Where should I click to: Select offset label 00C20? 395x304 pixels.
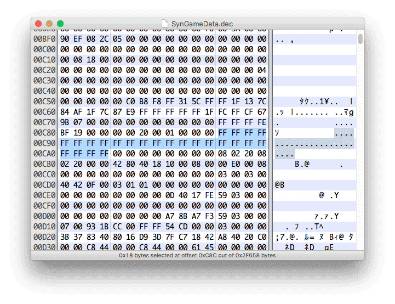(44, 70)
